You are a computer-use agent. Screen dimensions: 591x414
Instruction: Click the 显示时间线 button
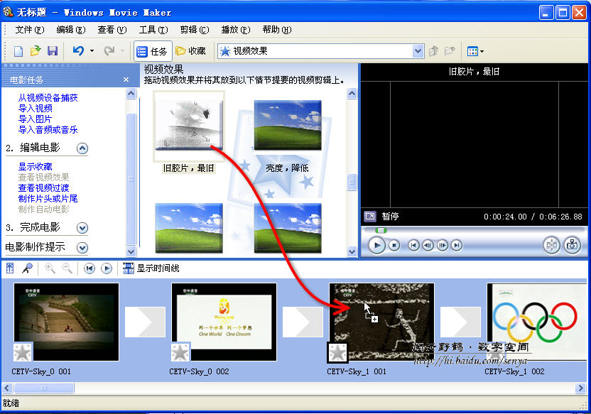coord(151,268)
